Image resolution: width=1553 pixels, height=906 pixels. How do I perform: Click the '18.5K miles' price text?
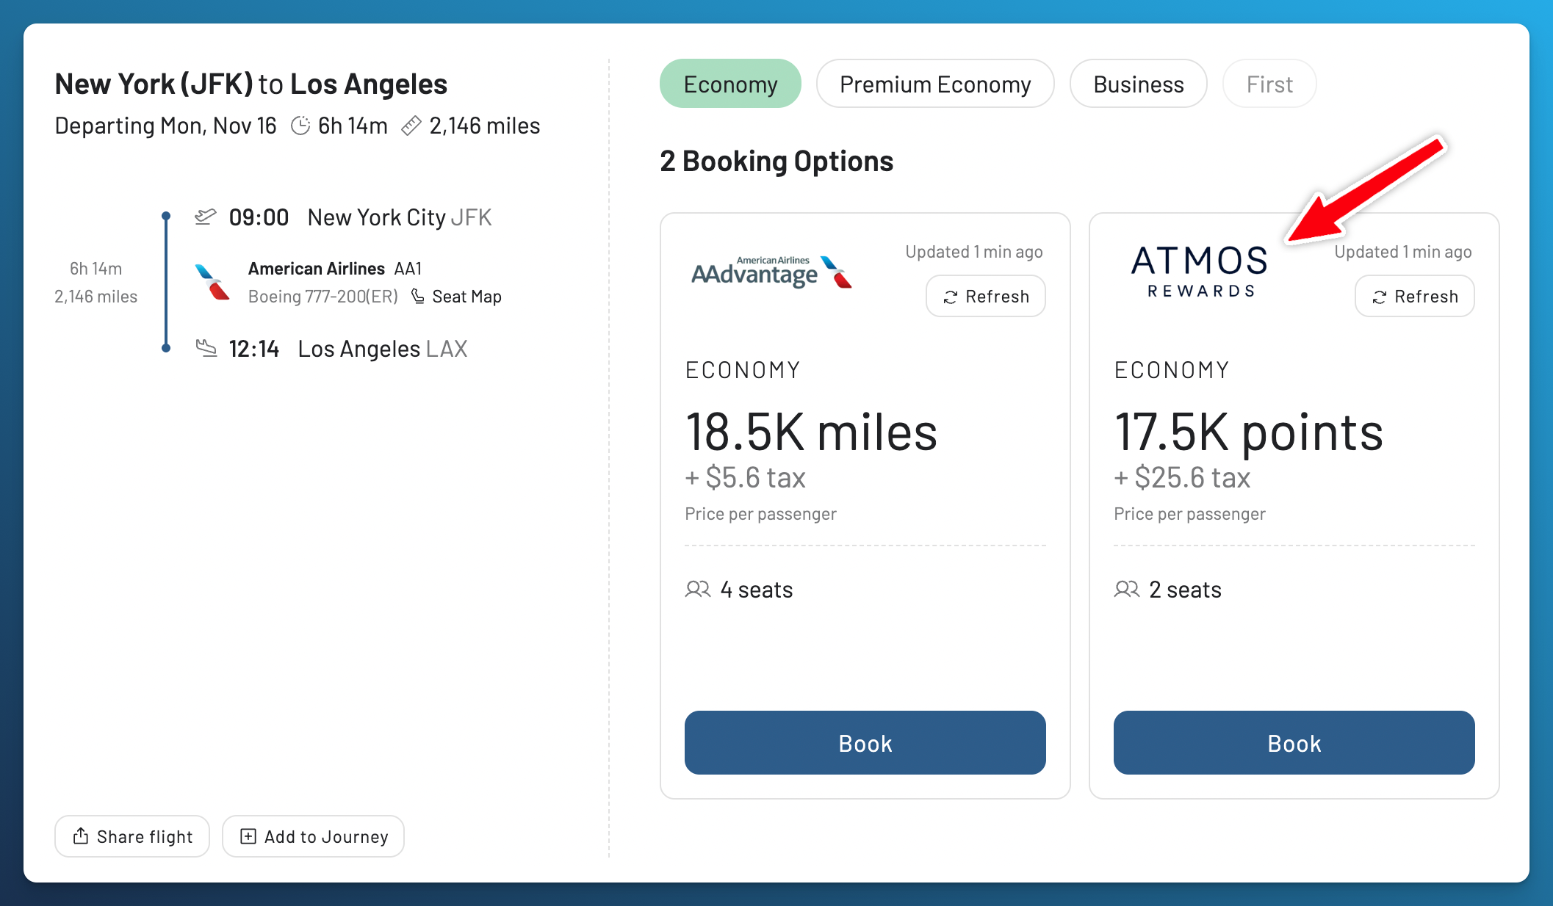[811, 432]
